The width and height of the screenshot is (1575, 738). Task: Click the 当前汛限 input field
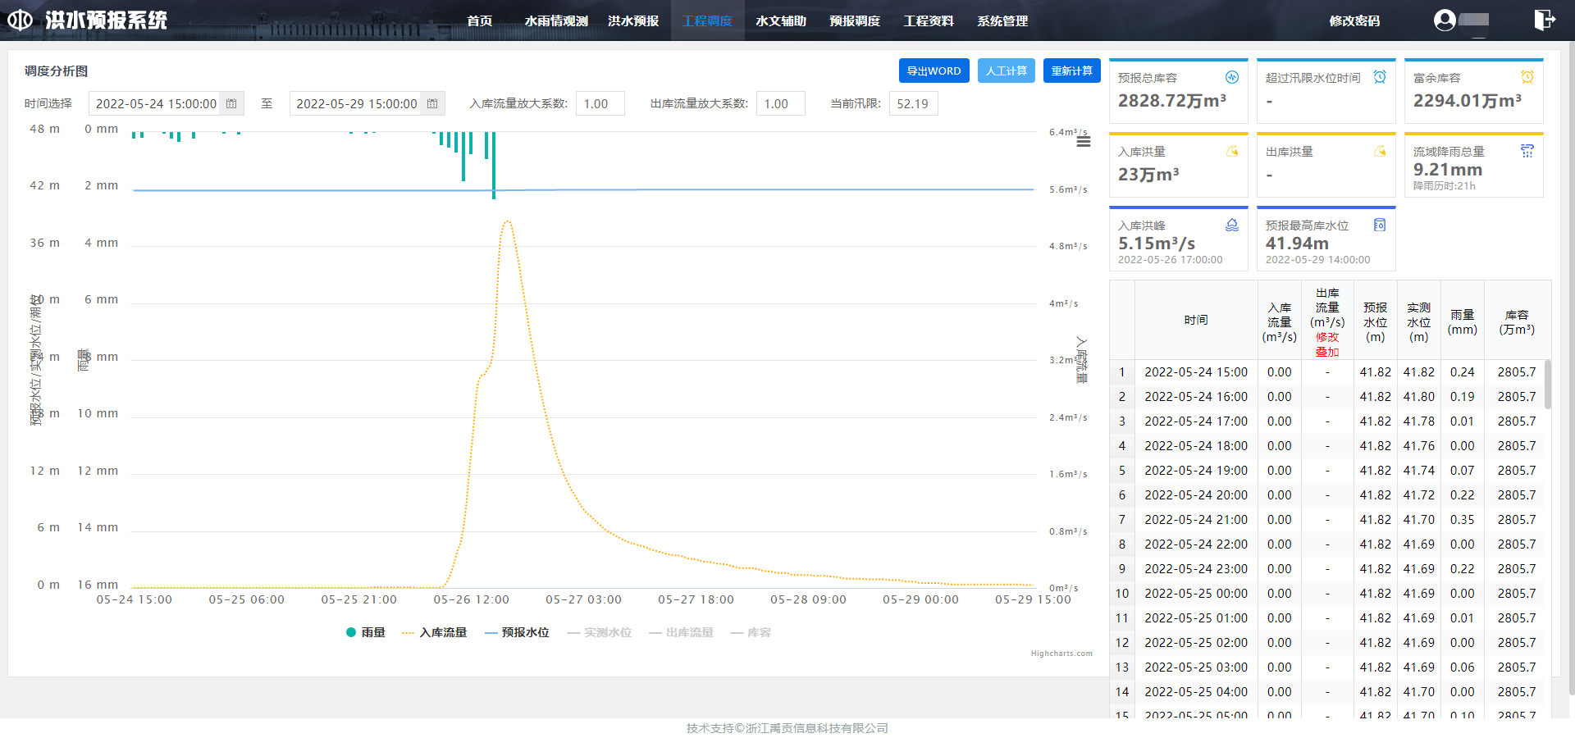(x=913, y=103)
